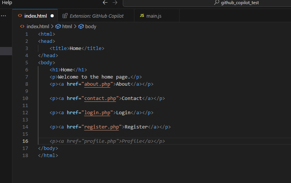Open the Help menu

click(7, 3)
